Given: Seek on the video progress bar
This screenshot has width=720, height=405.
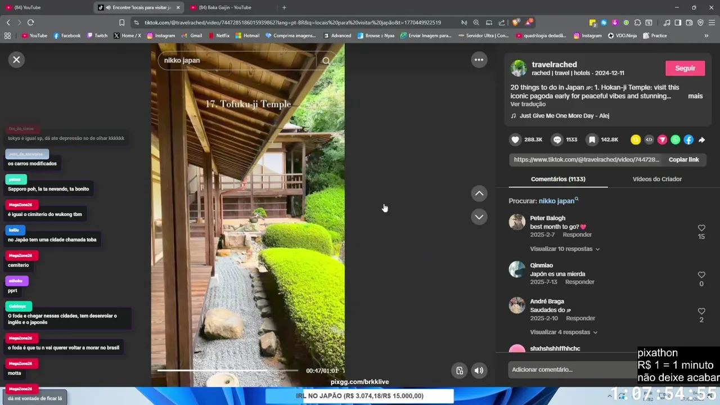Looking at the screenshot, I should tap(227, 371).
